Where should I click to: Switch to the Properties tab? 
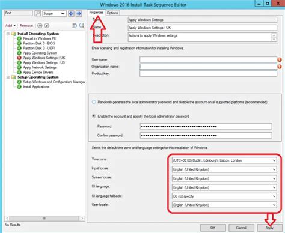click(96, 13)
